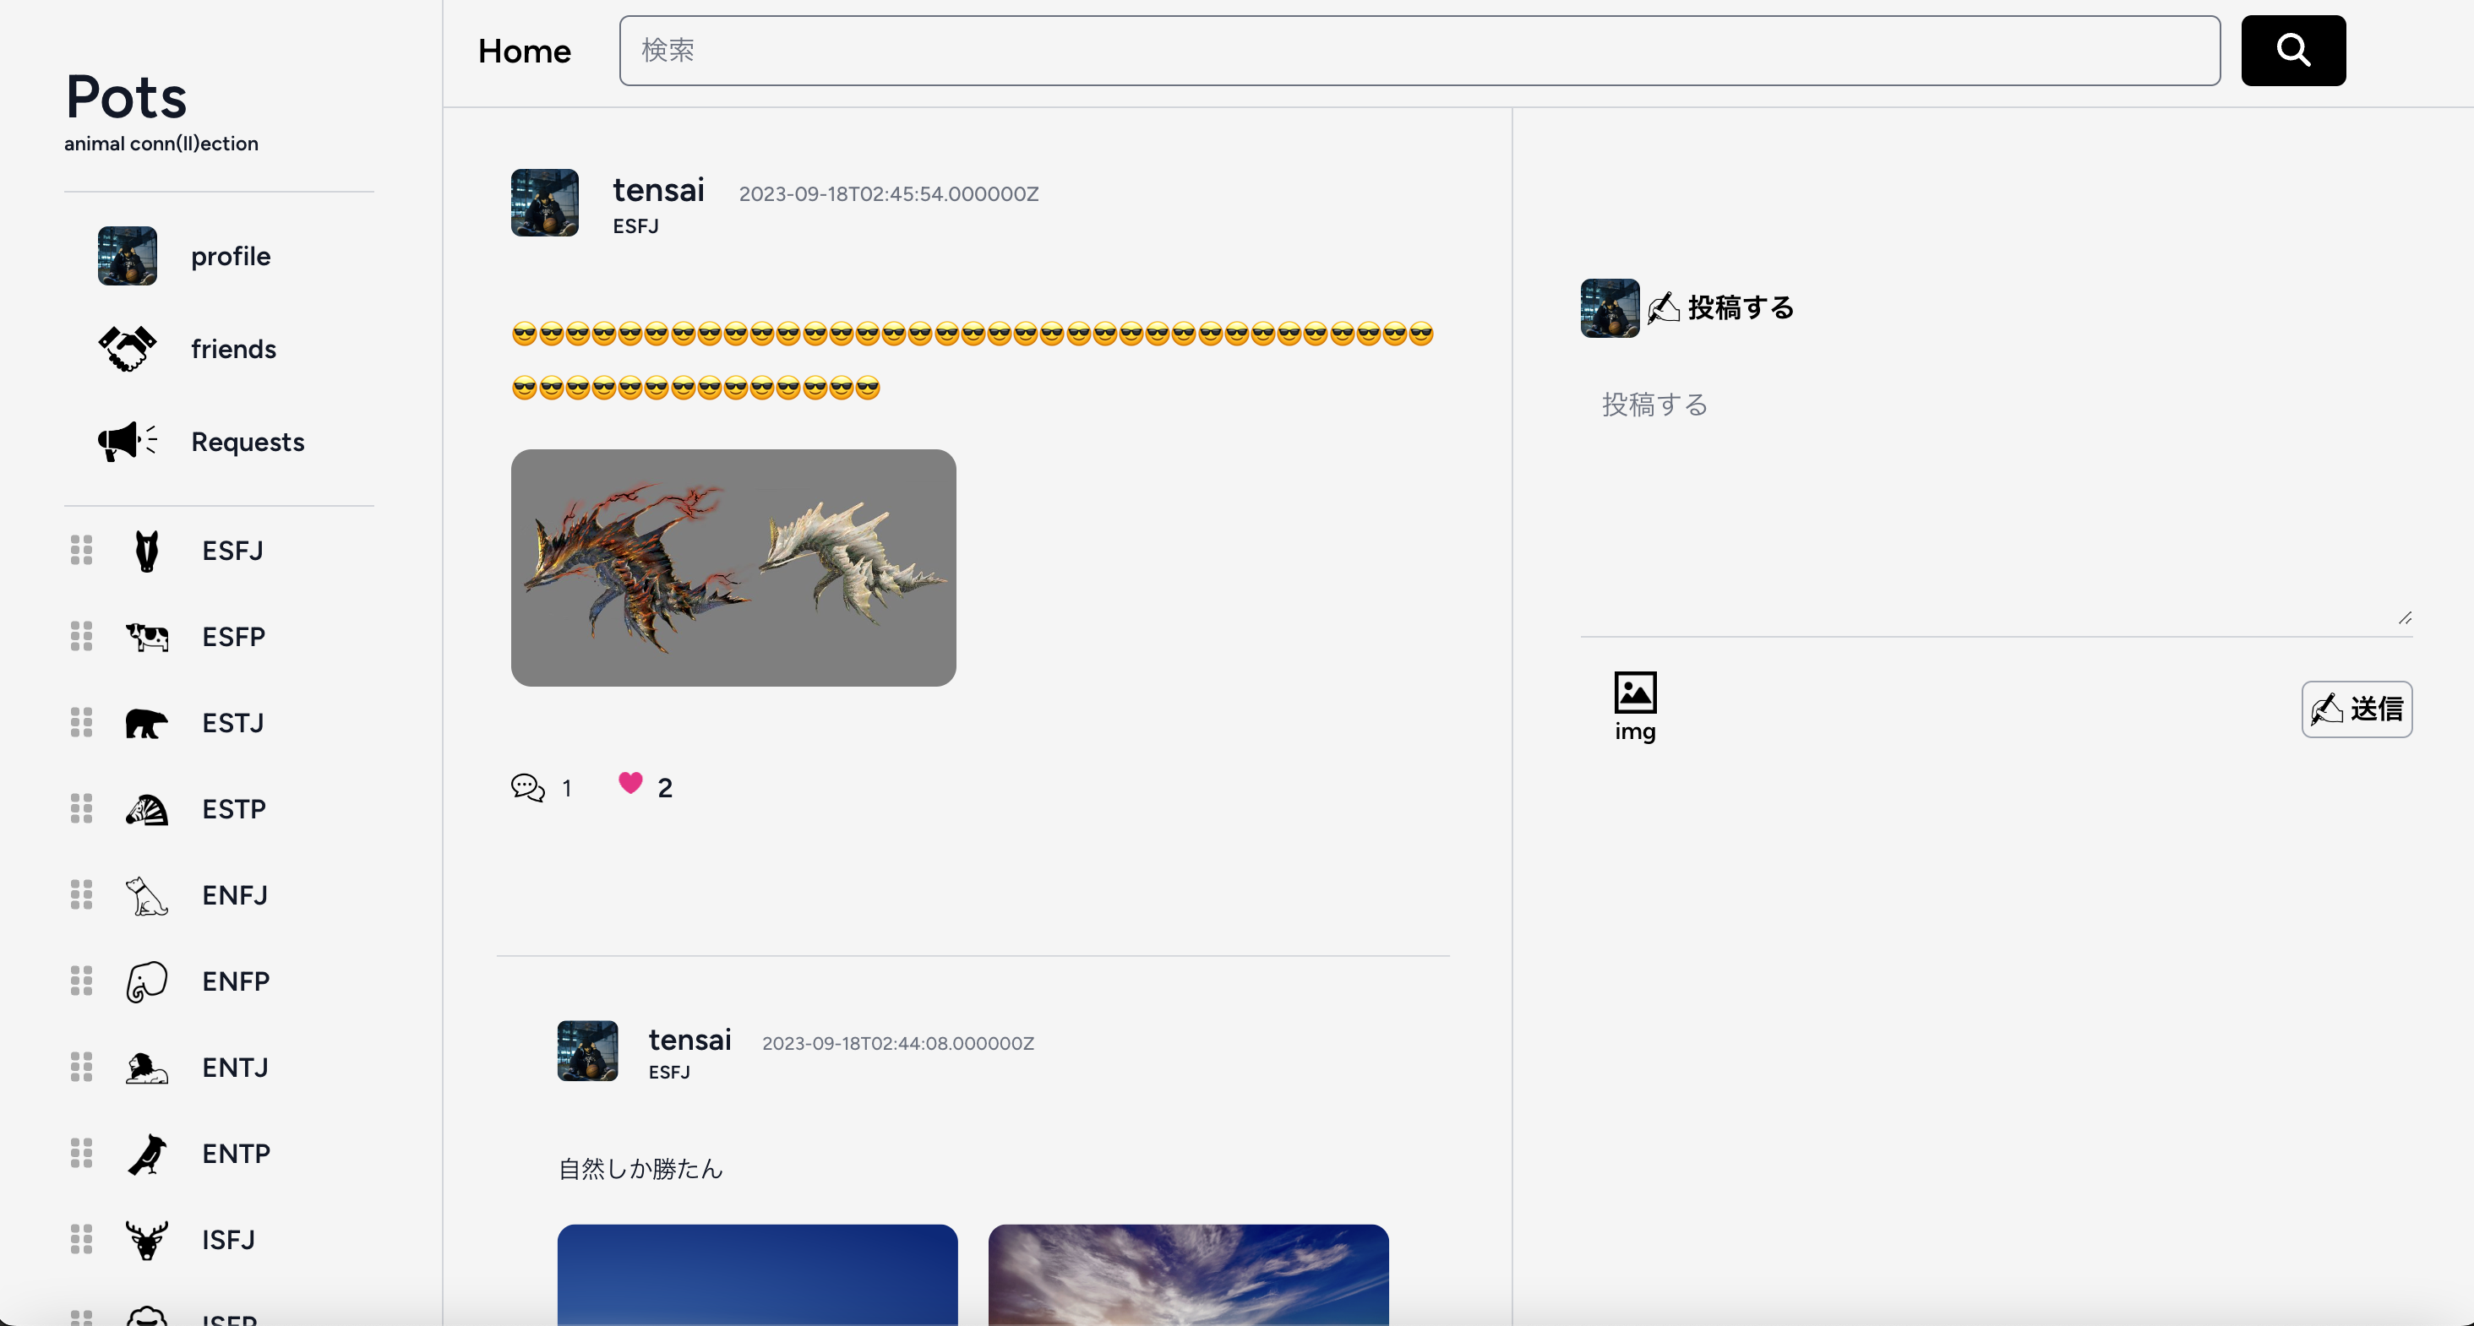Open Requests megaphone icon

click(127, 442)
